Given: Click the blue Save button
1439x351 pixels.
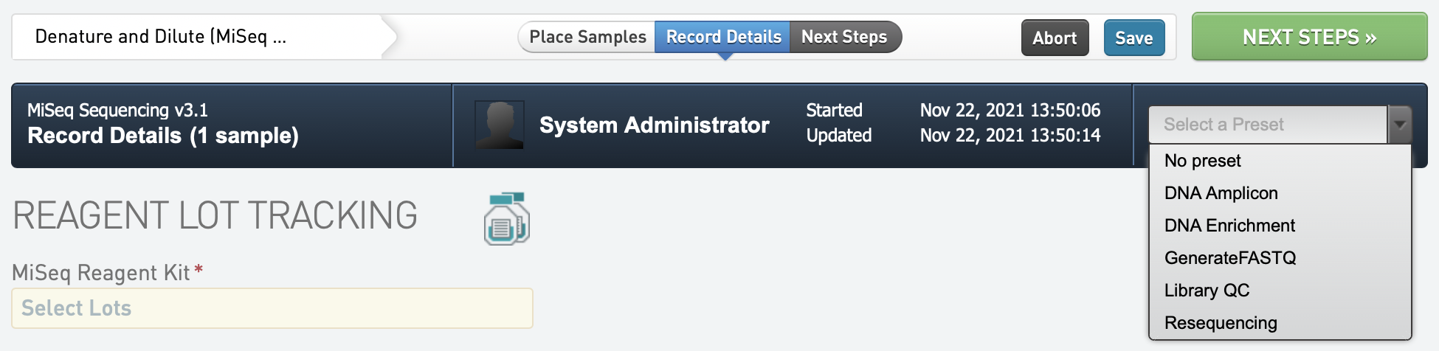Looking at the screenshot, I should pos(1133,38).
